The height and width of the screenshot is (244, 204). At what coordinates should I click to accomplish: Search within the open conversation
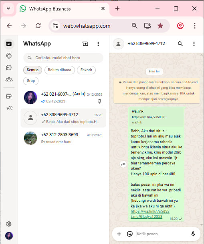(x=180, y=44)
